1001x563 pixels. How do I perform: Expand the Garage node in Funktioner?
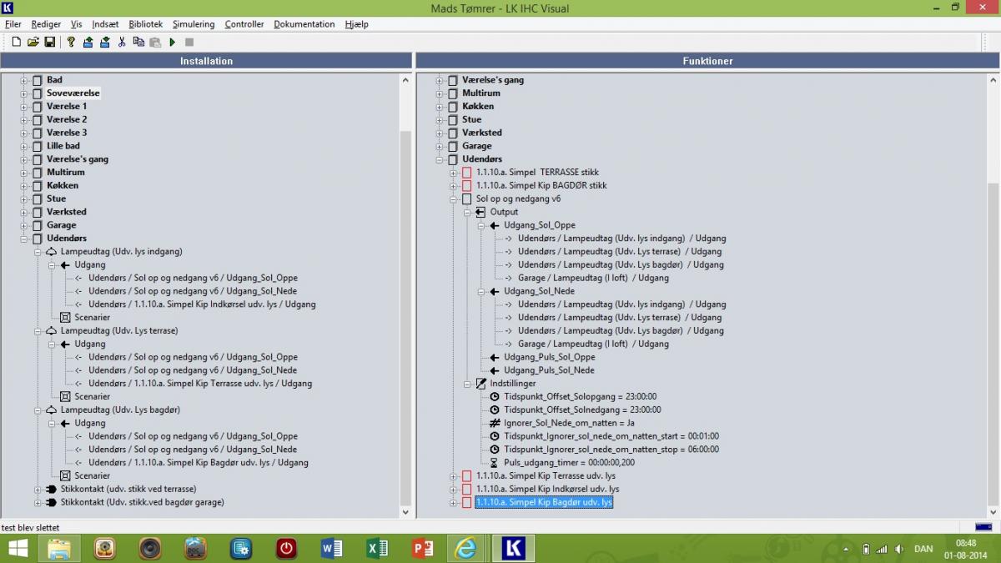(440, 146)
